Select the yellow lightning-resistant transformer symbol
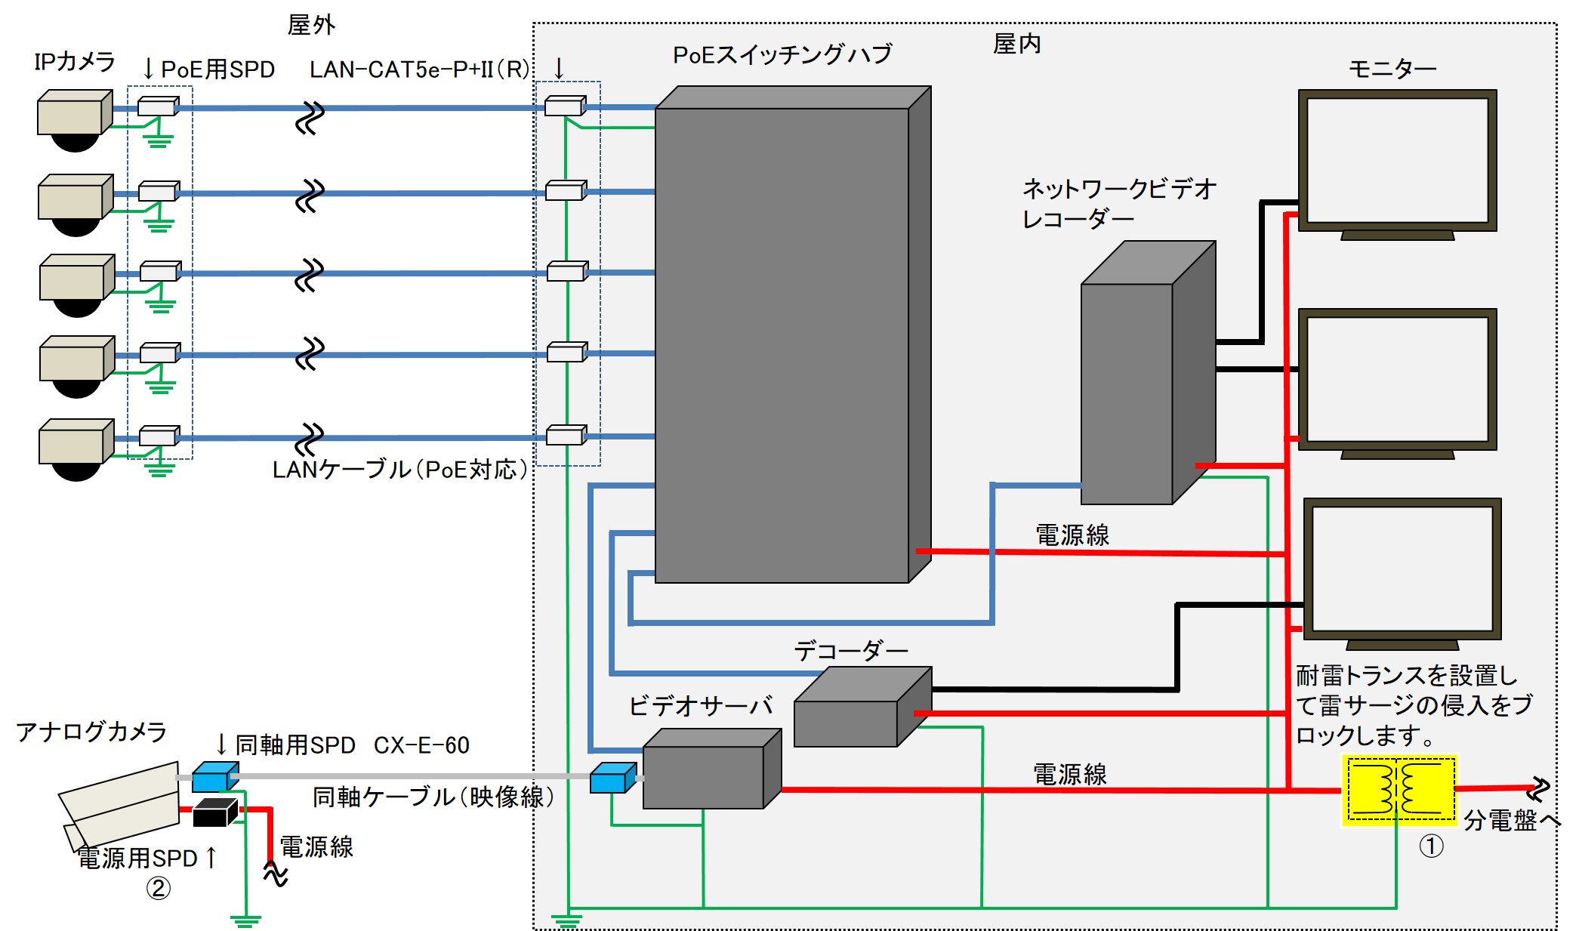The height and width of the screenshot is (931, 1579). (x=1400, y=790)
